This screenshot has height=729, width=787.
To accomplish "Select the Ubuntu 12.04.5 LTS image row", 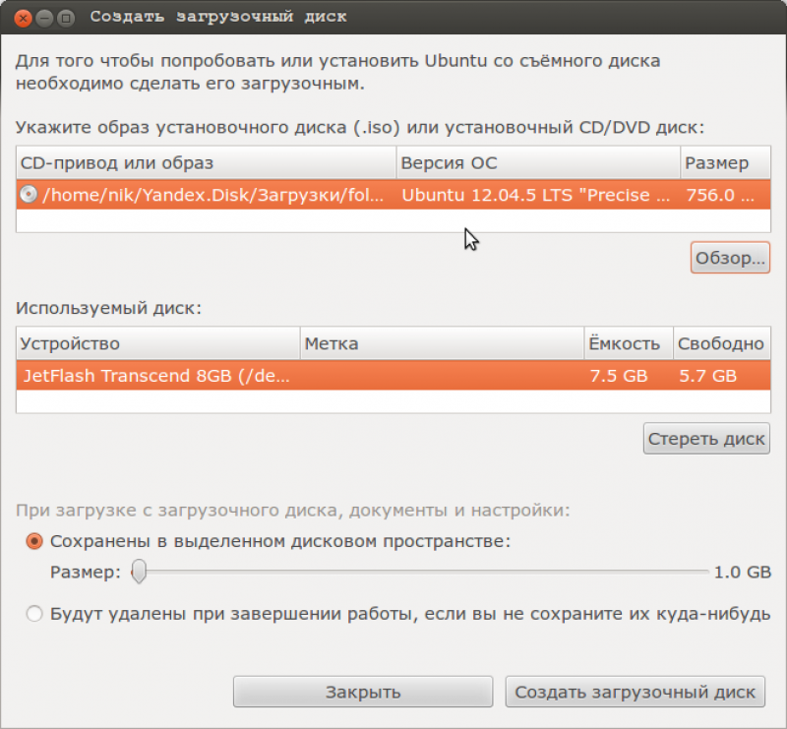I will [x=393, y=194].
